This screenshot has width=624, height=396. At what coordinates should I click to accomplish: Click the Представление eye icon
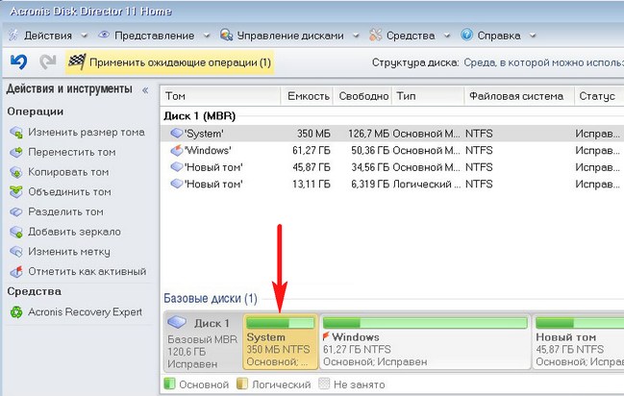click(x=104, y=35)
